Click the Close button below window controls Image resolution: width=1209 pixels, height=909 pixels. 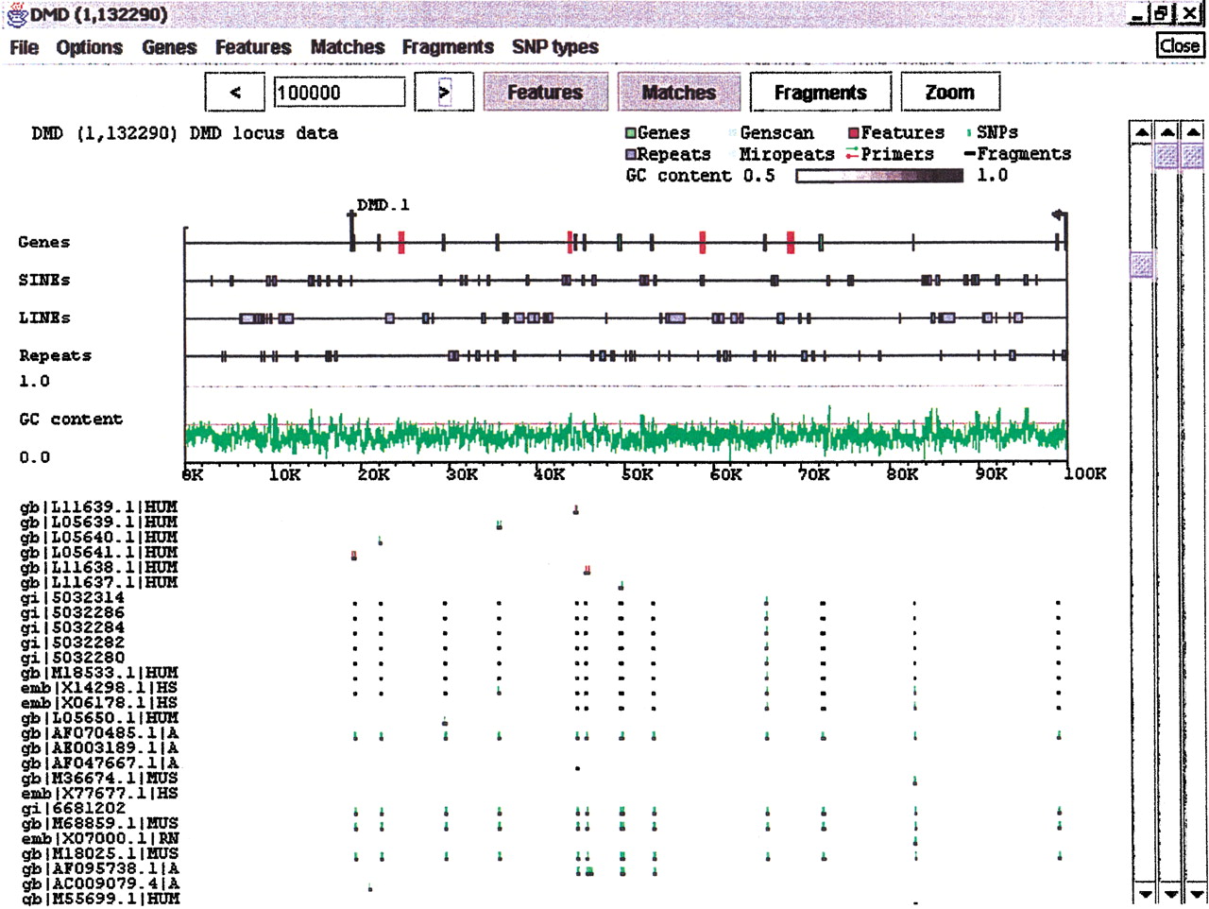point(1179,45)
